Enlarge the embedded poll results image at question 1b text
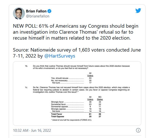This screenshot has width=149, height=138. 81,67
